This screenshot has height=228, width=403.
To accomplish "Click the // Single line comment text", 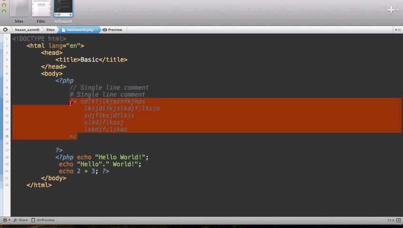I will pos(109,87).
